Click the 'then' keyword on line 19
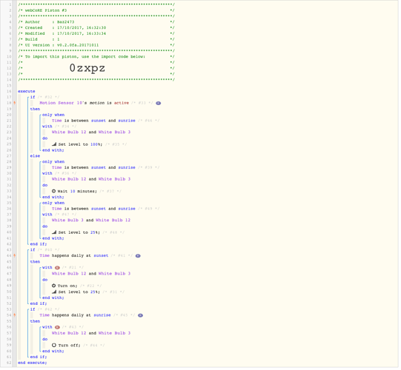401x370 pixels. 36,110
